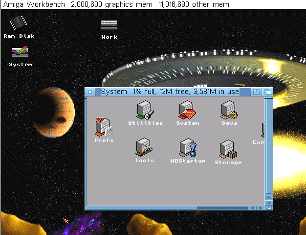Click the System window title bar text
This screenshot has width=306, height=235.
click(x=170, y=92)
